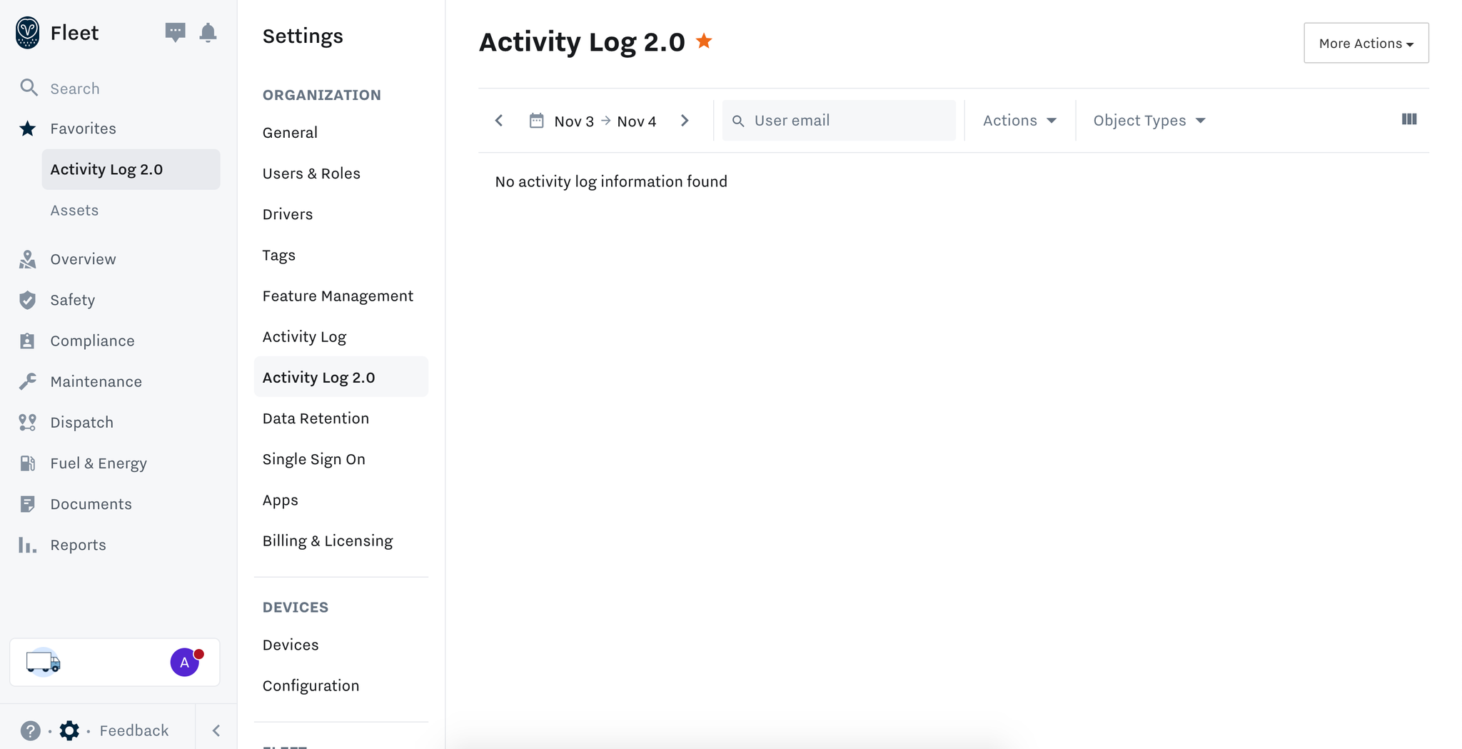This screenshot has height=749, width=1462.
Task: Go to previous date range
Action: pos(499,121)
